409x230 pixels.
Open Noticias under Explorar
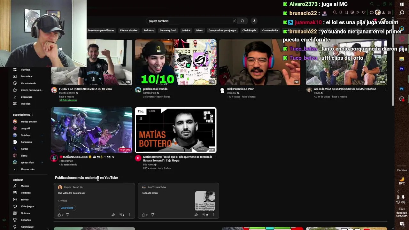tap(25, 213)
